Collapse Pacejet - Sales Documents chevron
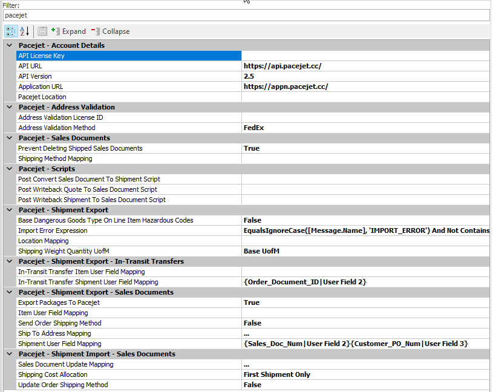 [9, 138]
